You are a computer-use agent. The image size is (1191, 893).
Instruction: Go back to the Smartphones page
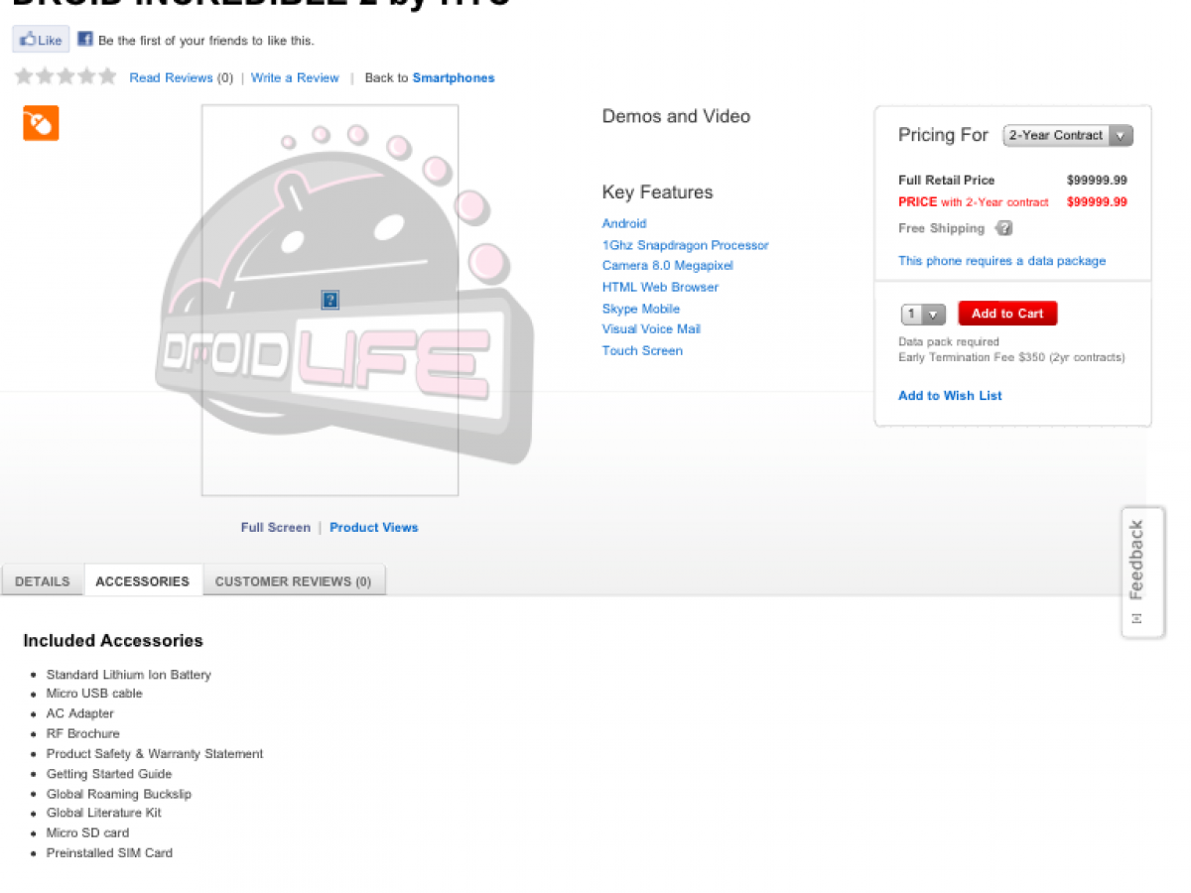click(453, 77)
